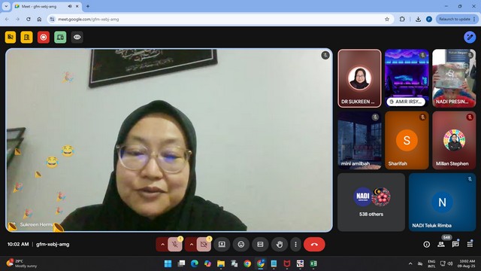This screenshot has height=271, width=481.
Task: Toggle closed captions button
Action: tap(260, 245)
